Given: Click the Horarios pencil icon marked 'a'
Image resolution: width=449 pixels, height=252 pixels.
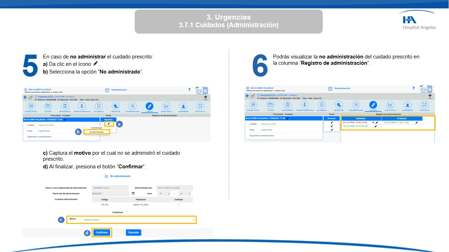Looking at the screenshot, I should (109, 124).
